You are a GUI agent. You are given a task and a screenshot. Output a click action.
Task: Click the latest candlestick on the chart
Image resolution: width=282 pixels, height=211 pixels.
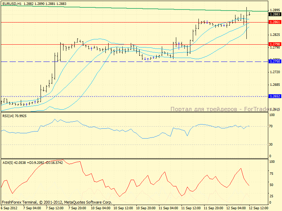(250, 14)
